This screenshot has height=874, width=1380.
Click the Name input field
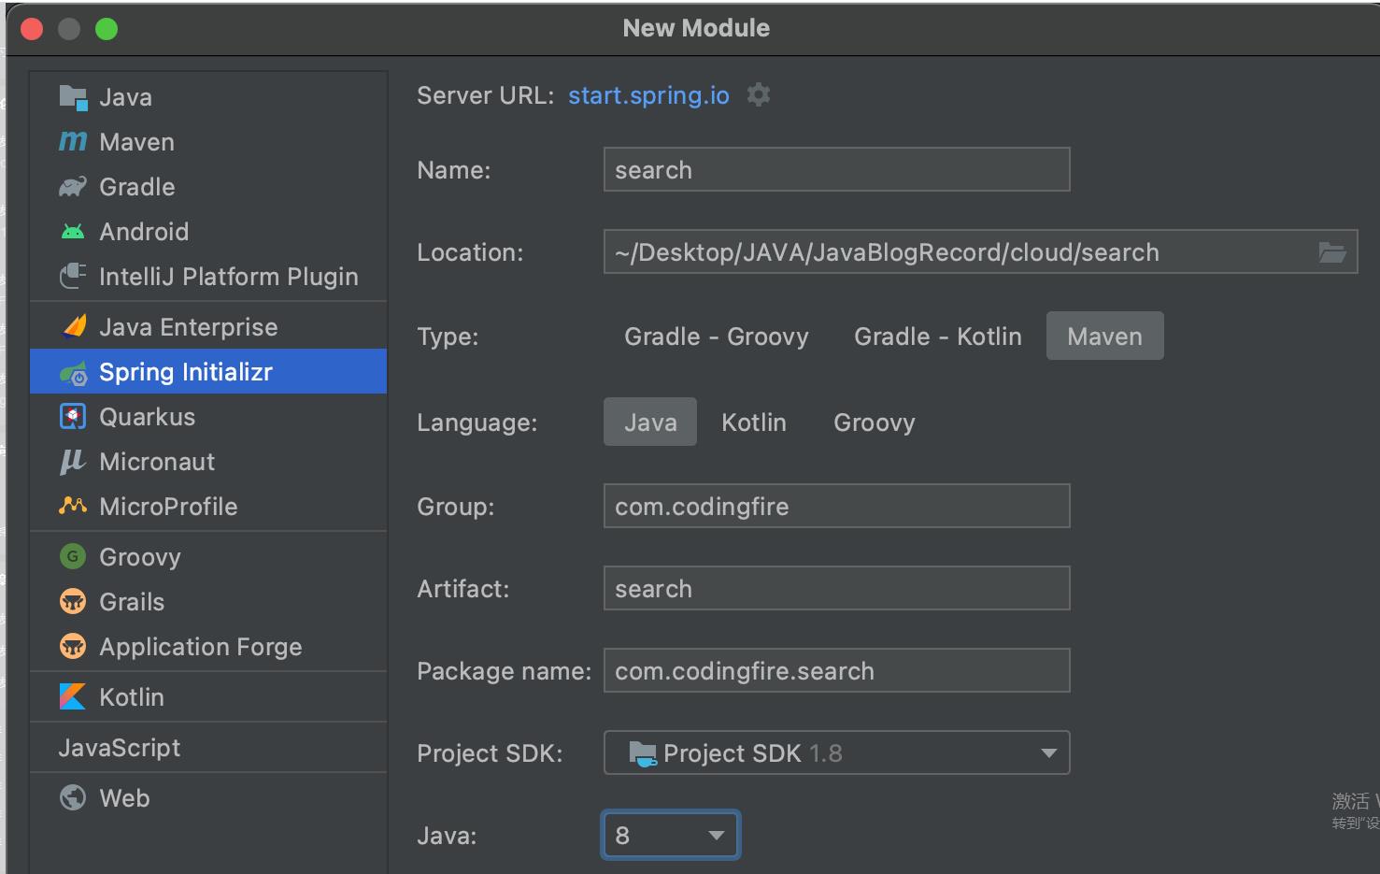[837, 169]
